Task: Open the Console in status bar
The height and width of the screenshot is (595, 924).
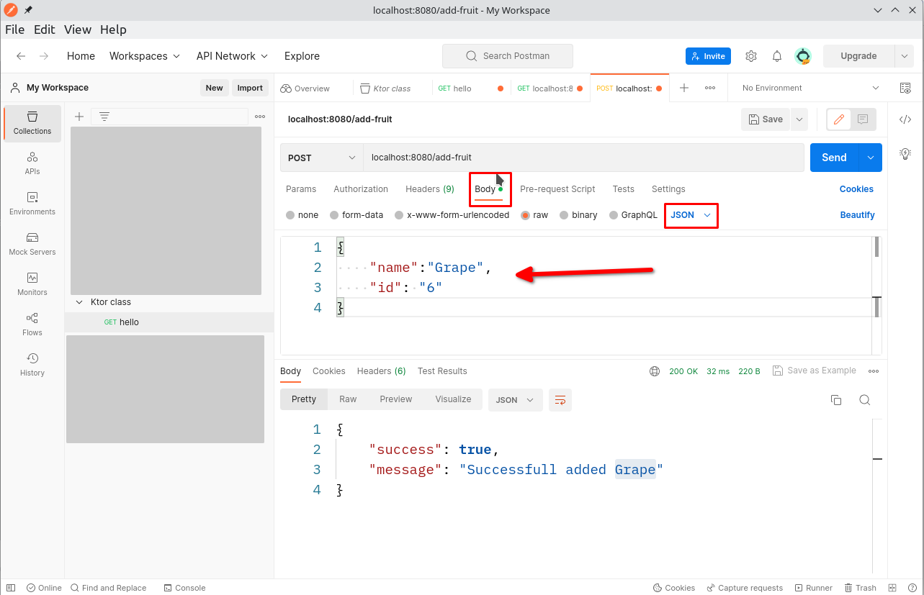Action: click(x=184, y=588)
